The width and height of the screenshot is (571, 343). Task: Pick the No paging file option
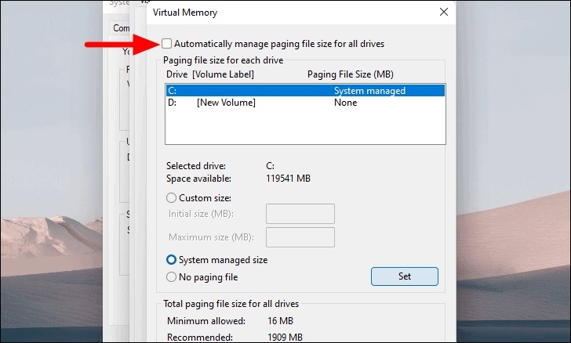(172, 276)
